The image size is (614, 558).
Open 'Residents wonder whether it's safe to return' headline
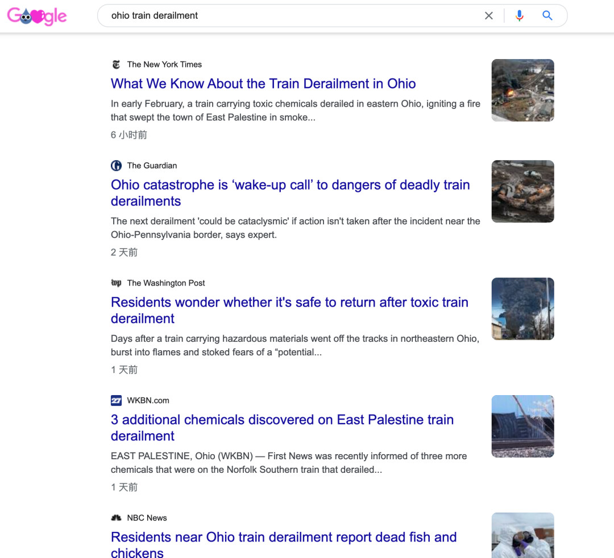pos(289,310)
